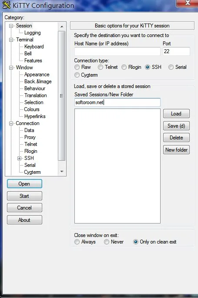Click the About button
Viewport: 198px width, 298px height.
coord(24,220)
